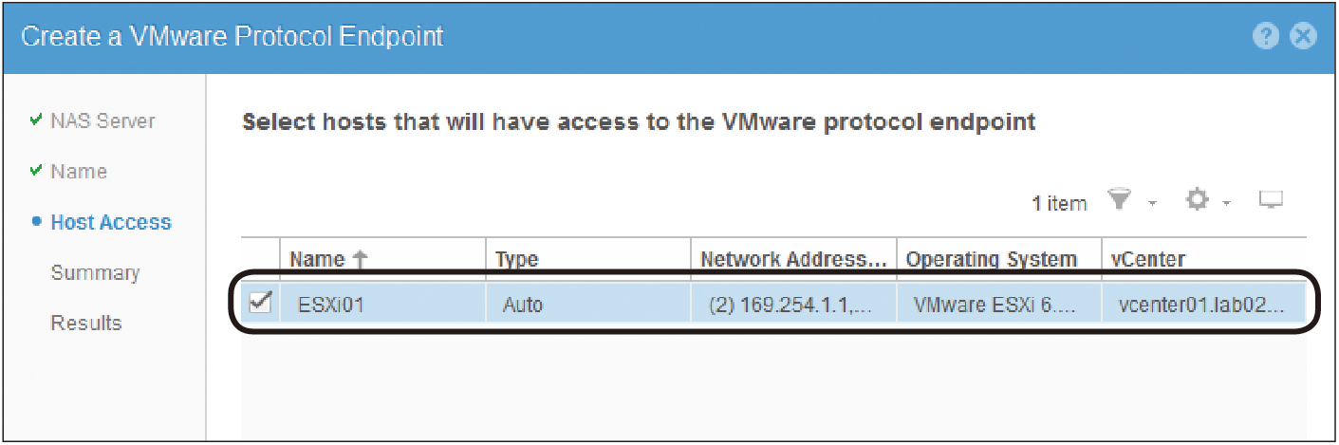This screenshot has width=1339, height=445.
Task: Close the Create VMware Protocol Endpoint dialog
Action: click(x=1303, y=37)
